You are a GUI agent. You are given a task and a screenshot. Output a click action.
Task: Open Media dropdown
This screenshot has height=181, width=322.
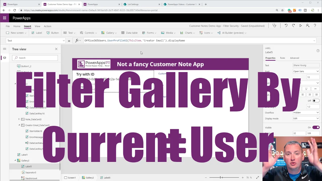168,33
